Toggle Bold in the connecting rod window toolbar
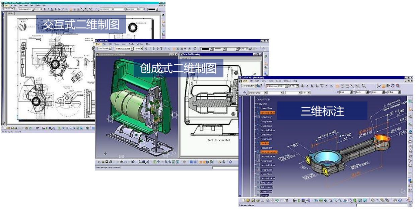The width and height of the screenshot is (416, 209). click(x=302, y=86)
